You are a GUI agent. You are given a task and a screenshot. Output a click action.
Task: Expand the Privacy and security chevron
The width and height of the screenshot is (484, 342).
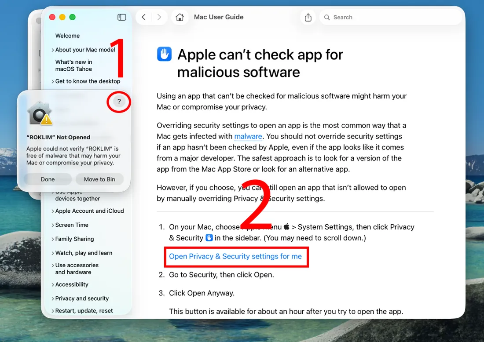click(x=53, y=298)
